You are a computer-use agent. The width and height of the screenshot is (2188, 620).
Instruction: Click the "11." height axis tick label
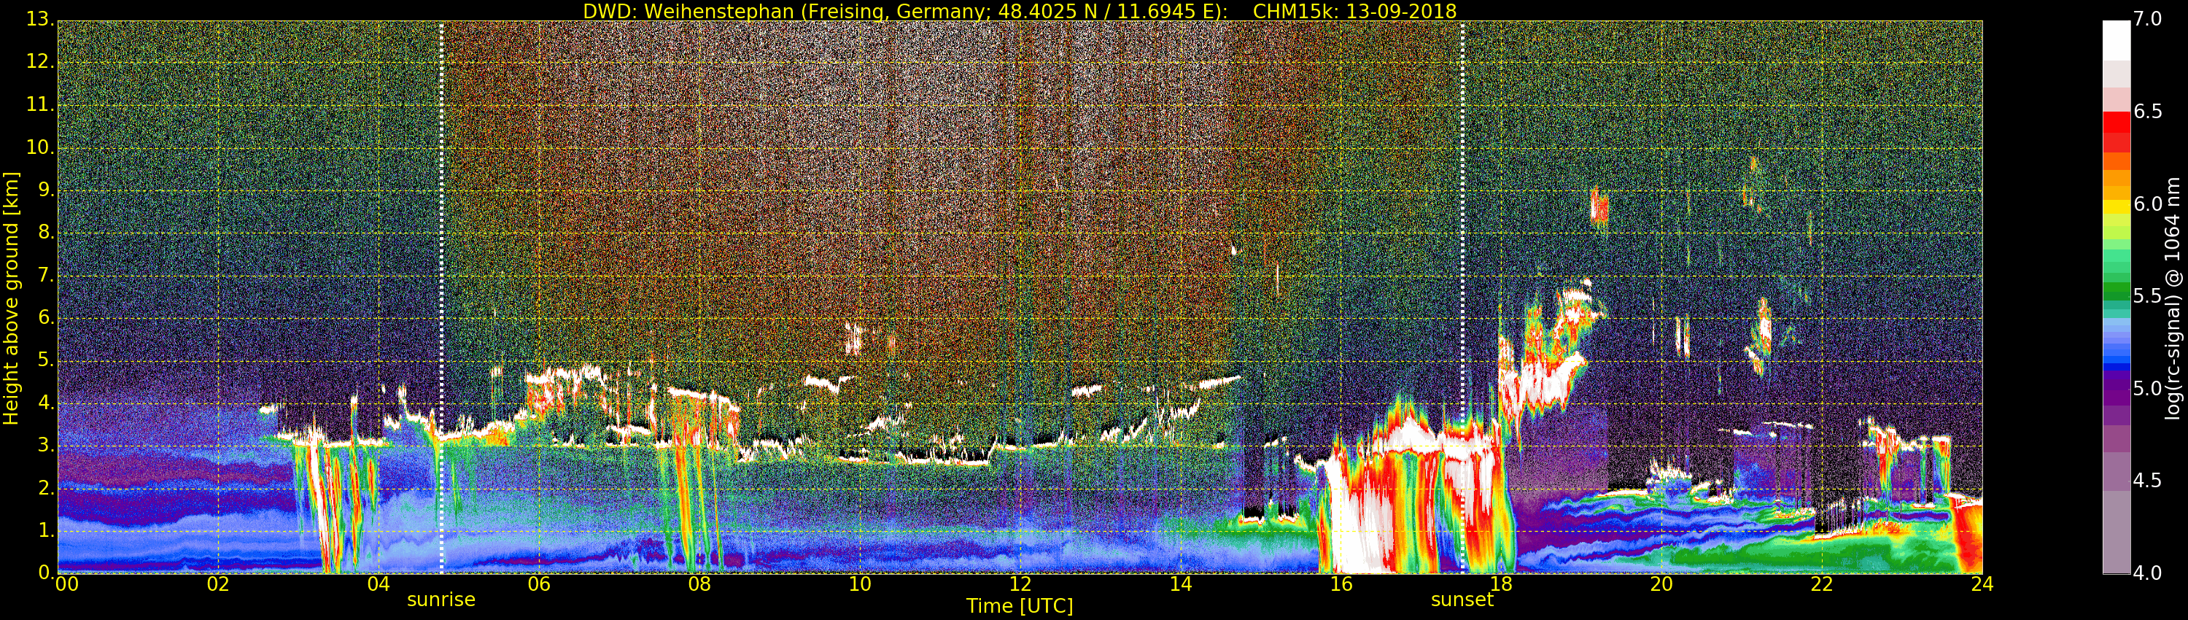(x=39, y=104)
